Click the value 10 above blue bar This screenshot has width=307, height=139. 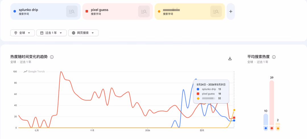click(x=266, y=111)
